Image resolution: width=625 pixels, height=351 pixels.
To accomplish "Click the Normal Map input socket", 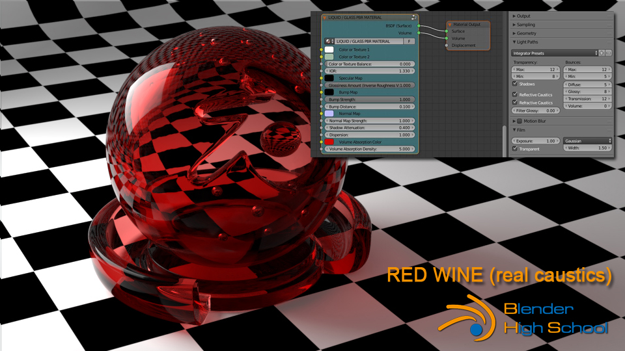I will 321,114.
